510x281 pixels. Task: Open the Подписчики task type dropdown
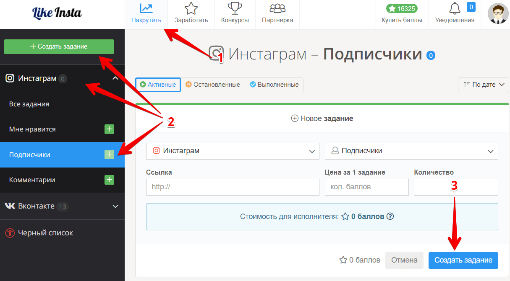[411, 151]
